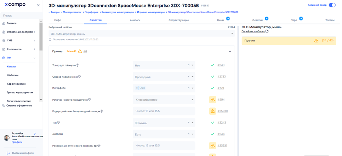Viewport: 342px width, 156px height.
Task: Click the logout arrow icon
Action: [8, 153]
